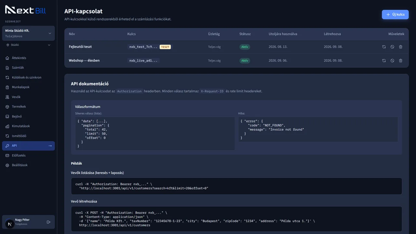
Task: Expand the Stúdió branch dropdown
Action: [x=29, y=45]
